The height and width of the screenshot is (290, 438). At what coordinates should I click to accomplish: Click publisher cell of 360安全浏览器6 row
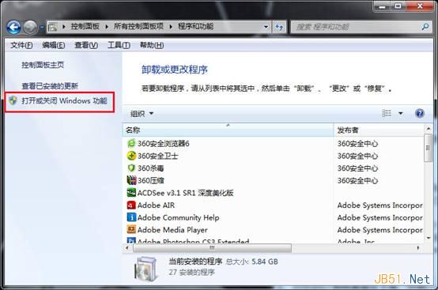click(357, 144)
